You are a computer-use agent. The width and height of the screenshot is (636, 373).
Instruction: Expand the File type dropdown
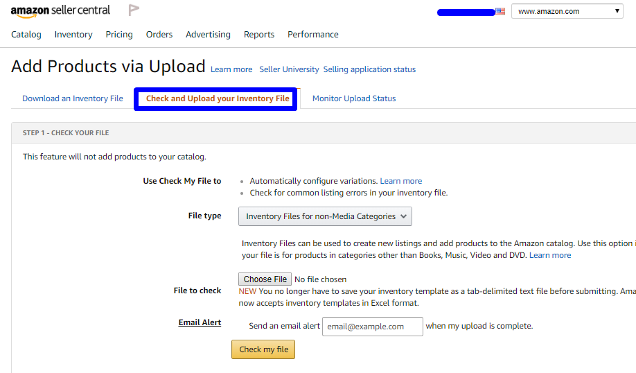(326, 216)
